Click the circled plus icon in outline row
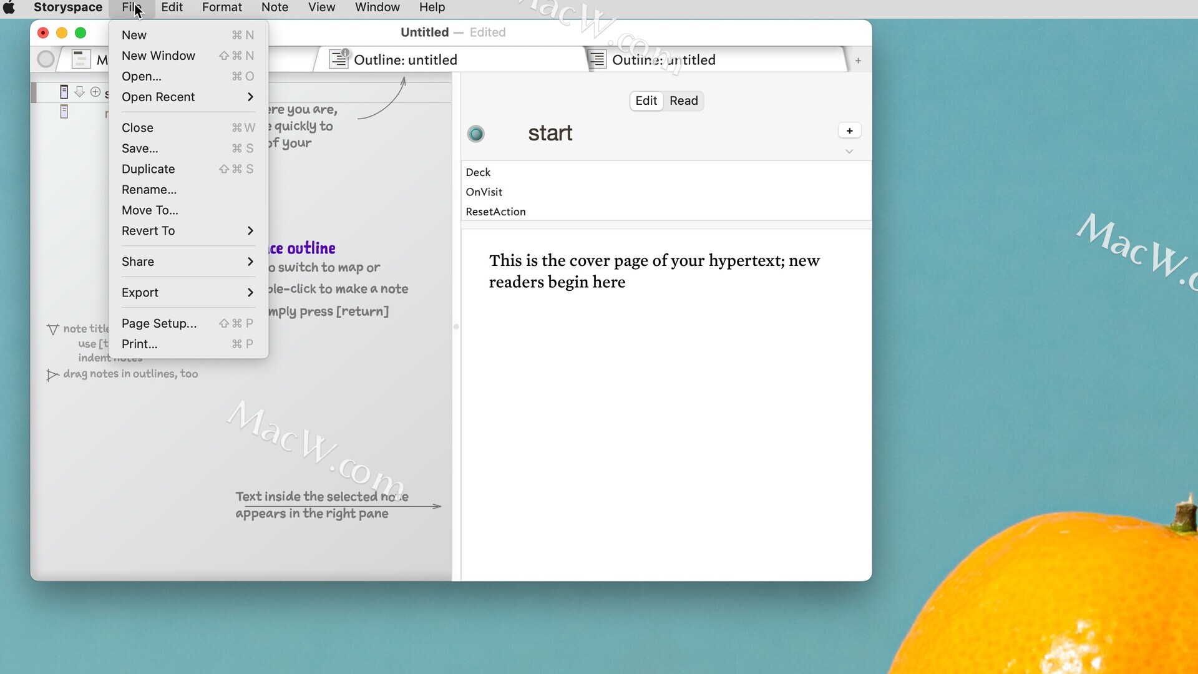Image resolution: width=1198 pixels, height=674 pixels. click(x=95, y=92)
